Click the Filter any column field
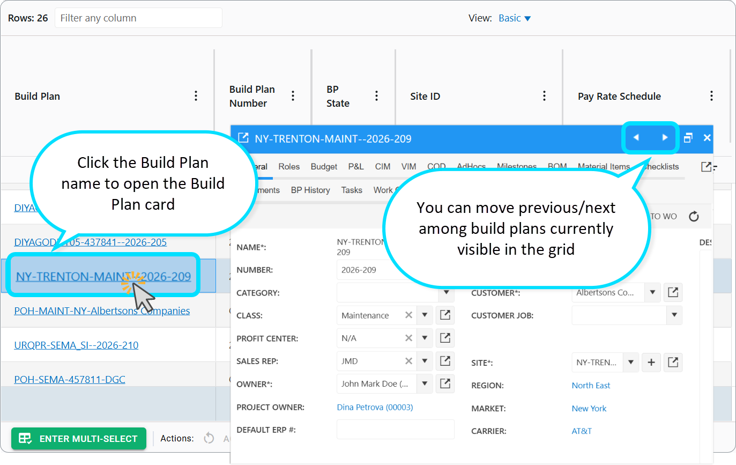Viewport: 736px width, 465px height. [138, 18]
